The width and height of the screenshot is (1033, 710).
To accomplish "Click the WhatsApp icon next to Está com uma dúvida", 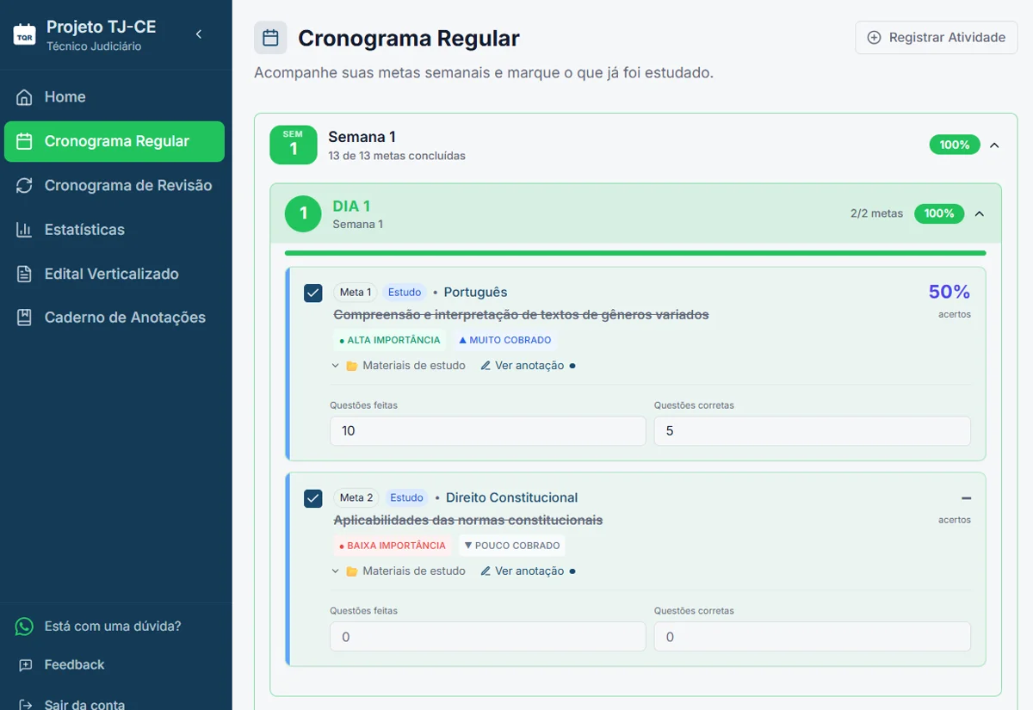I will (x=25, y=626).
